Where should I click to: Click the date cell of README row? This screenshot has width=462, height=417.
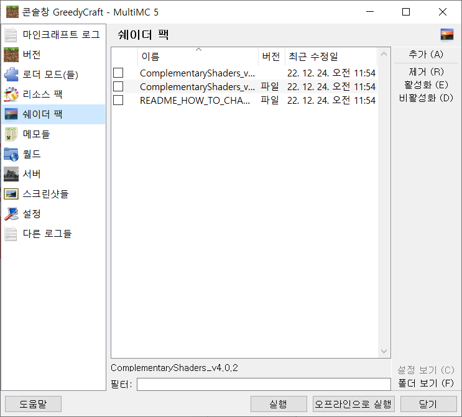point(331,101)
